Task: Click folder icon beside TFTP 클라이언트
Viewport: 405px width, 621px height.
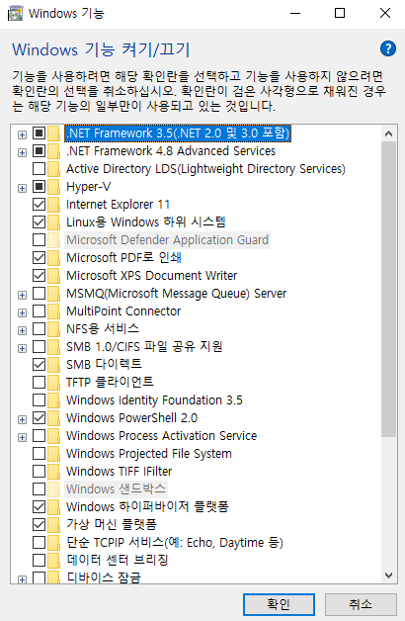Action: pos(53,382)
